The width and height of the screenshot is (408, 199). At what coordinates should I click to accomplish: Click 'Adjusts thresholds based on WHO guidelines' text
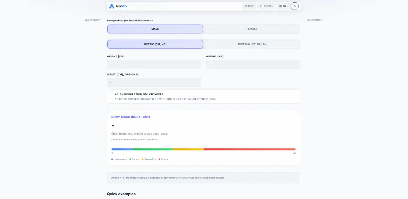pyautogui.click(x=165, y=99)
